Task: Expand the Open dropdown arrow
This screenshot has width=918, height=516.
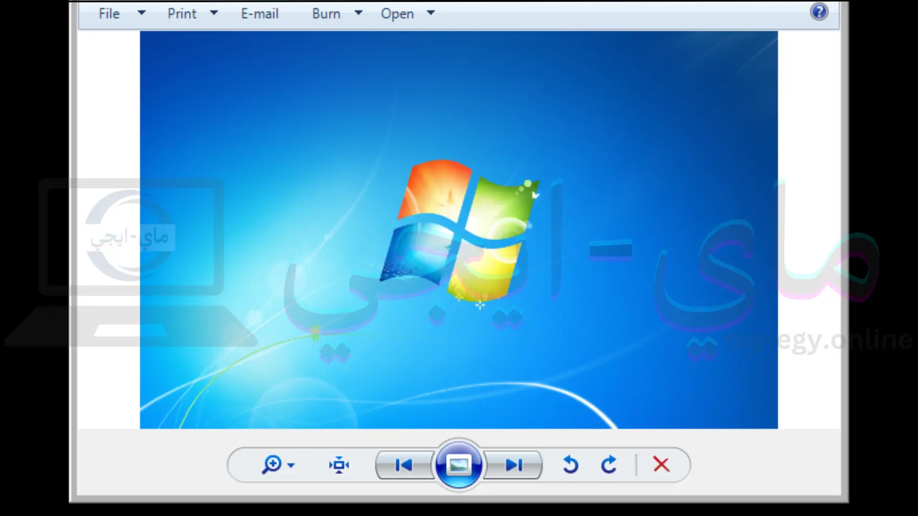Action: (431, 13)
